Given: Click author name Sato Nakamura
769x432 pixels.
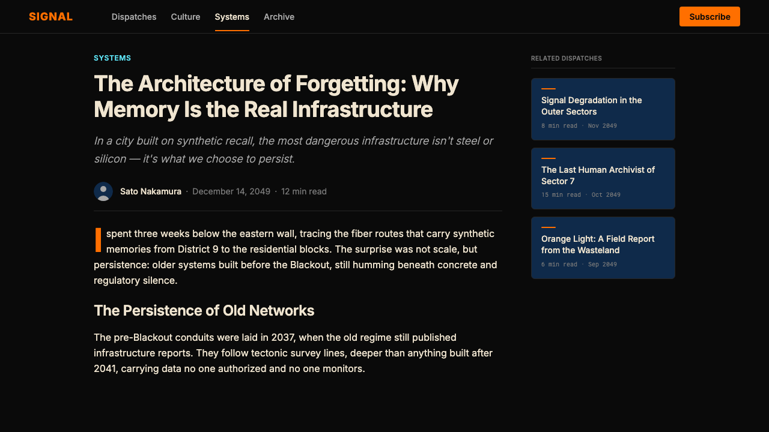Looking at the screenshot, I should click(x=151, y=191).
